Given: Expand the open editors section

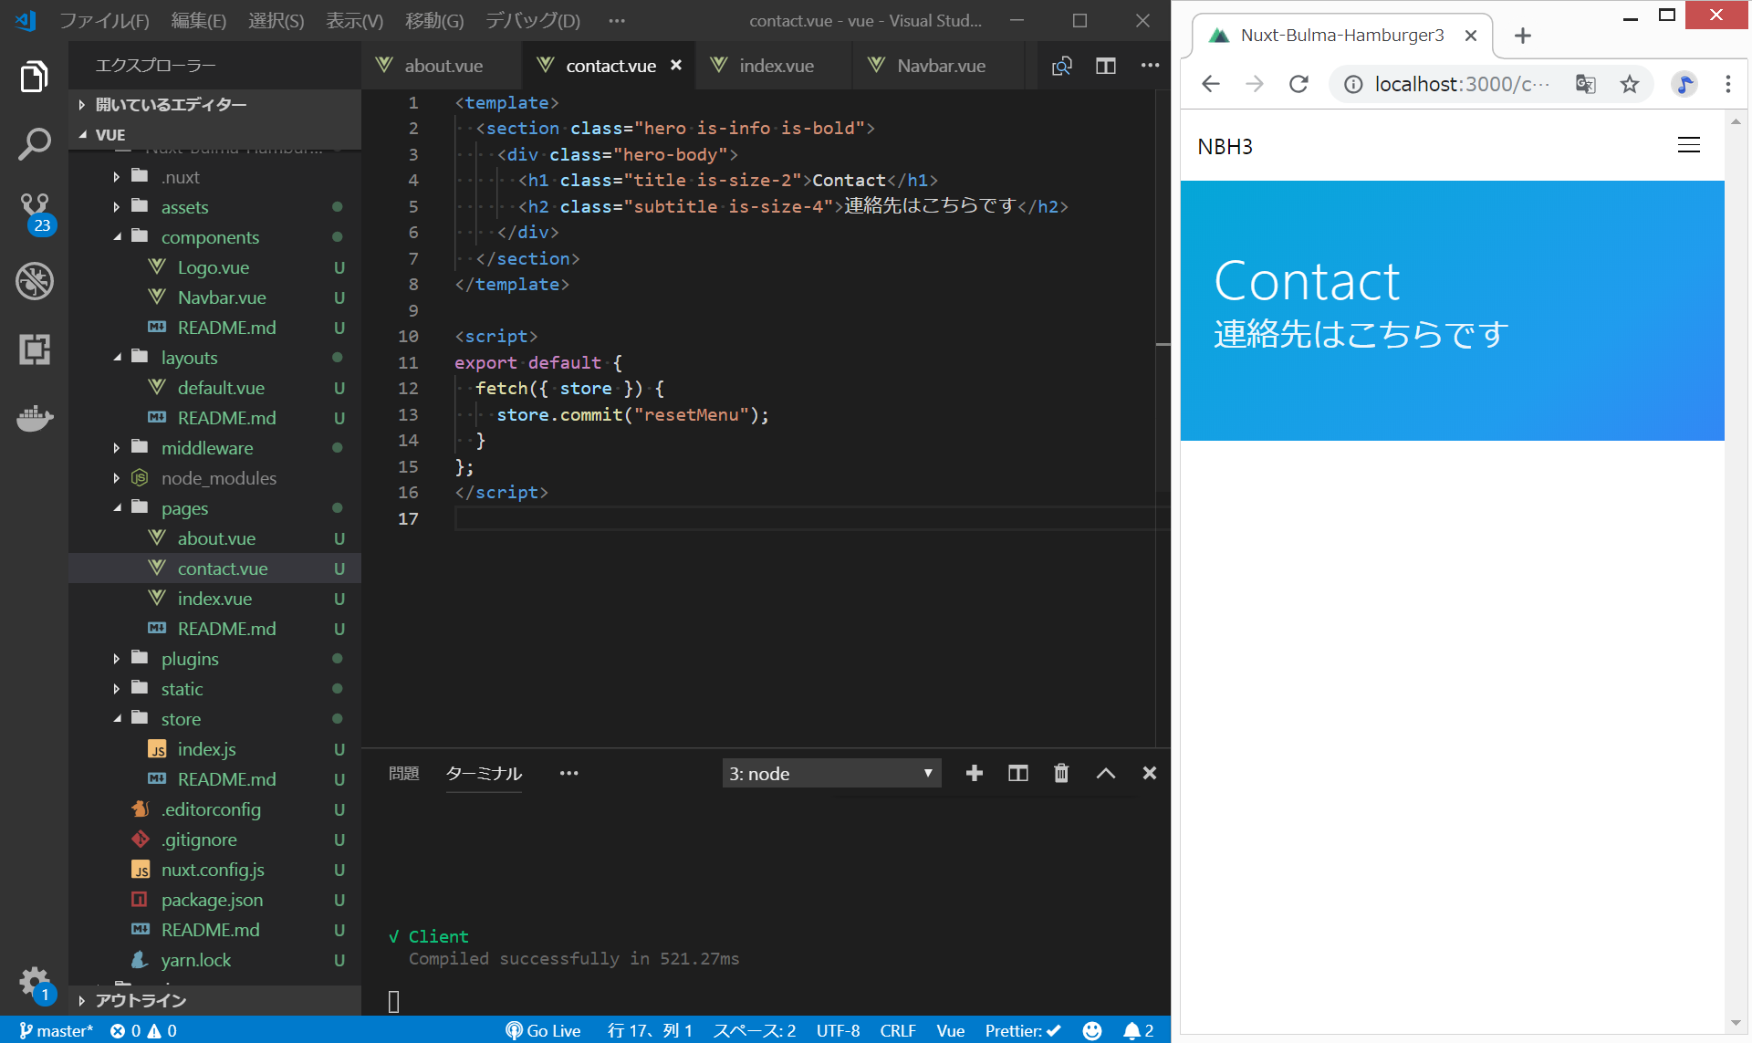Looking at the screenshot, I should coord(215,104).
